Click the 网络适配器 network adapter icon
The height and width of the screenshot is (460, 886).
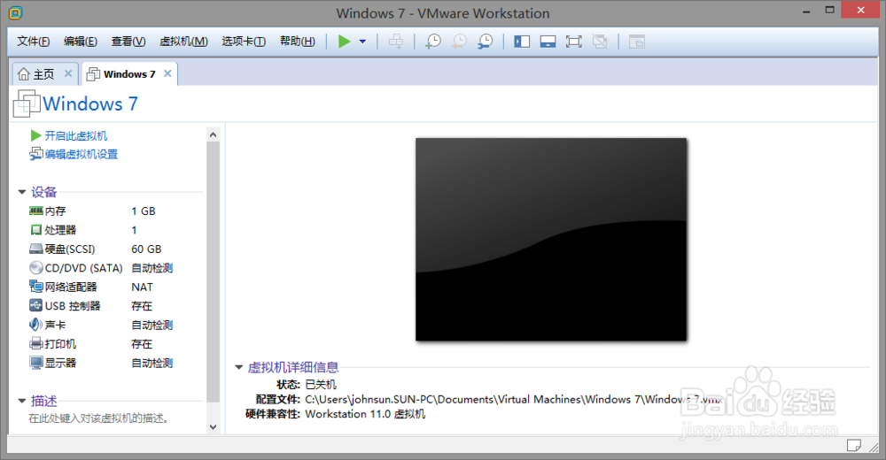tap(36, 287)
